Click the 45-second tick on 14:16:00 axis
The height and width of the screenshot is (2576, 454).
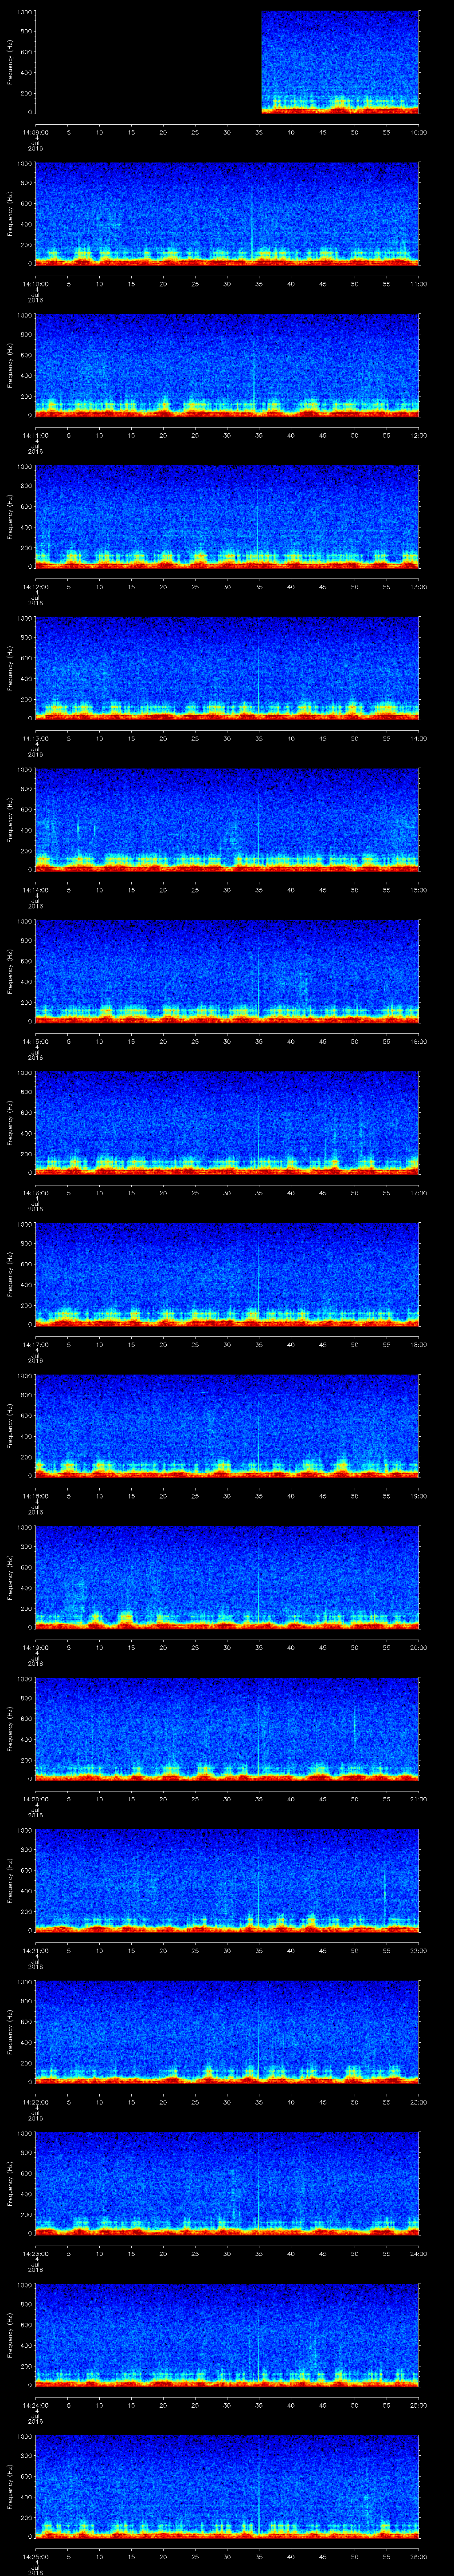pyautogui.click(x=322, y=1193)
